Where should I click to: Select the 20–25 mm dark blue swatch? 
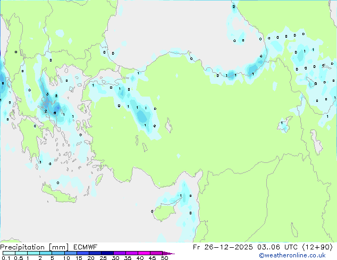click(95, 253)
